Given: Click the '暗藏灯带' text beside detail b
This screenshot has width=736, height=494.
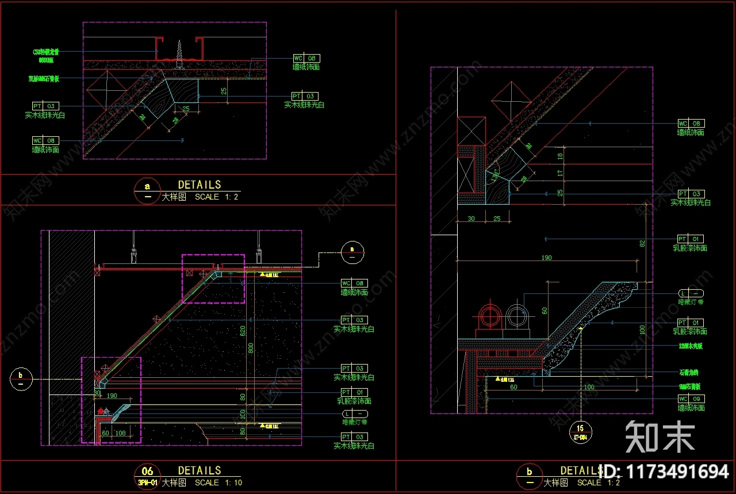Looking at the screenshot, I should coord(691,302).
